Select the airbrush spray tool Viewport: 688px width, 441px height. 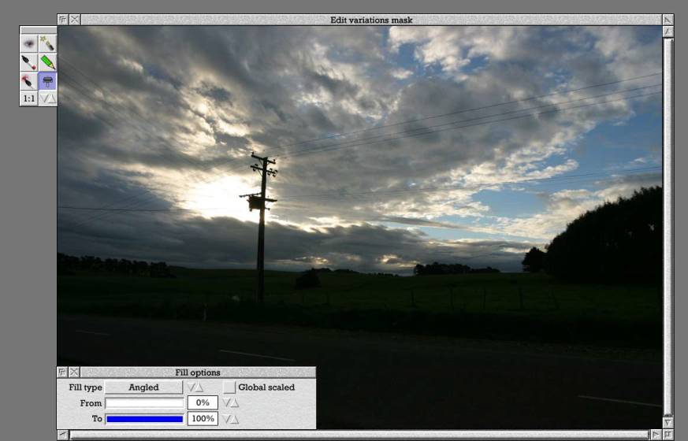point(29,81)
